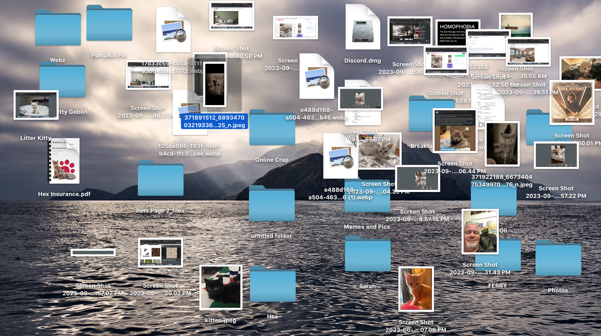Select the Hex folder
601x336 pixels.
tap(273, 284)
